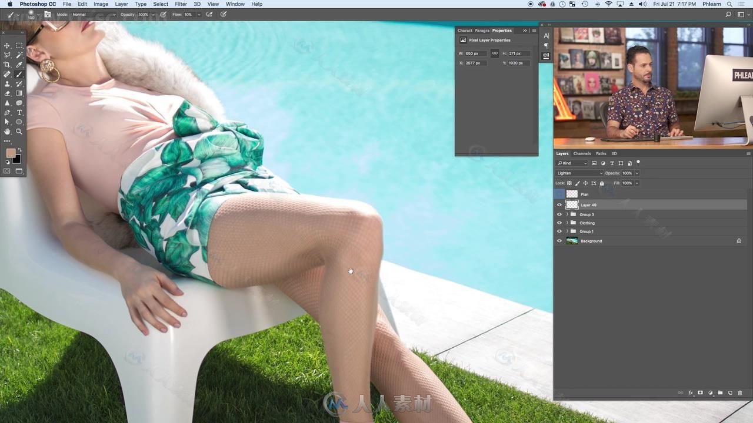The image size is (753, 423).
Task: Select the Brush tool in the toolbox
Action: click(19, 74)
